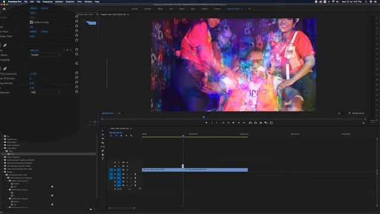380x214 pixels.
Task: Select the Type tool
Action: click(x=103, y=159)
